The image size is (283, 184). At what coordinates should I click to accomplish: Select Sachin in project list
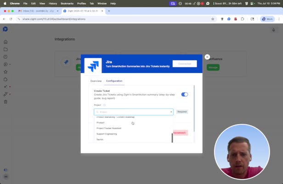click(x=100, y=139)
